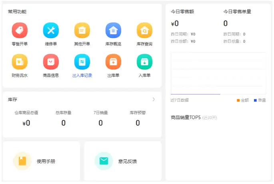Click the 出入库记录 highlighted label
274x184 pixels.
coord(82,76)
